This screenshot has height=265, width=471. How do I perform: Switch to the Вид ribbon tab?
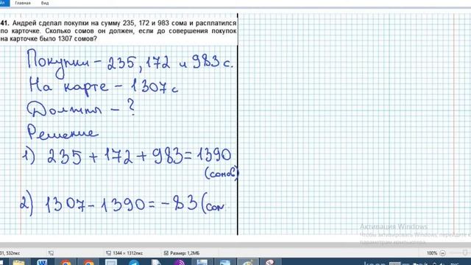point(45,3)
